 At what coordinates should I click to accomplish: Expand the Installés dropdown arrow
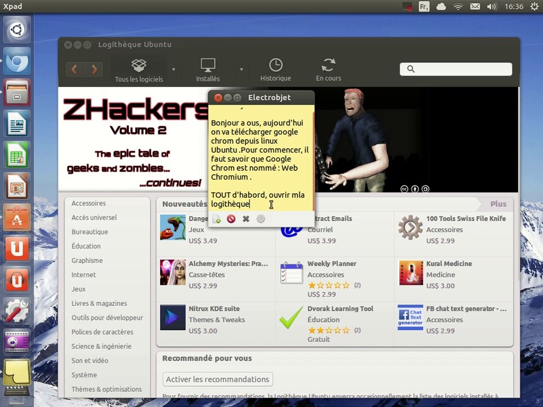pos(242,70)
